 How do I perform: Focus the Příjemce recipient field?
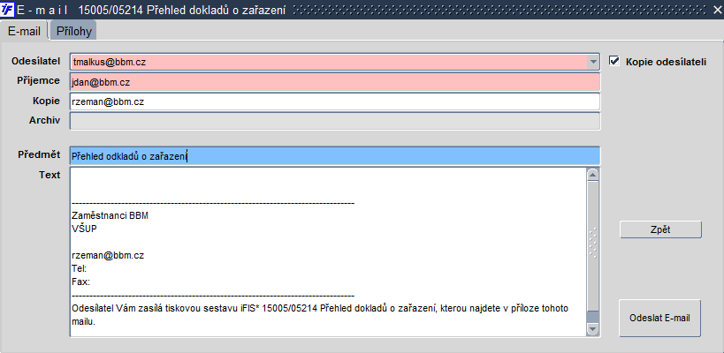click(335, 82)
